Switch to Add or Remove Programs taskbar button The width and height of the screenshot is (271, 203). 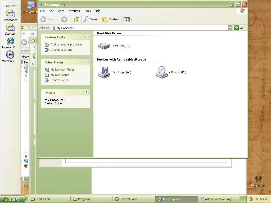218,199
